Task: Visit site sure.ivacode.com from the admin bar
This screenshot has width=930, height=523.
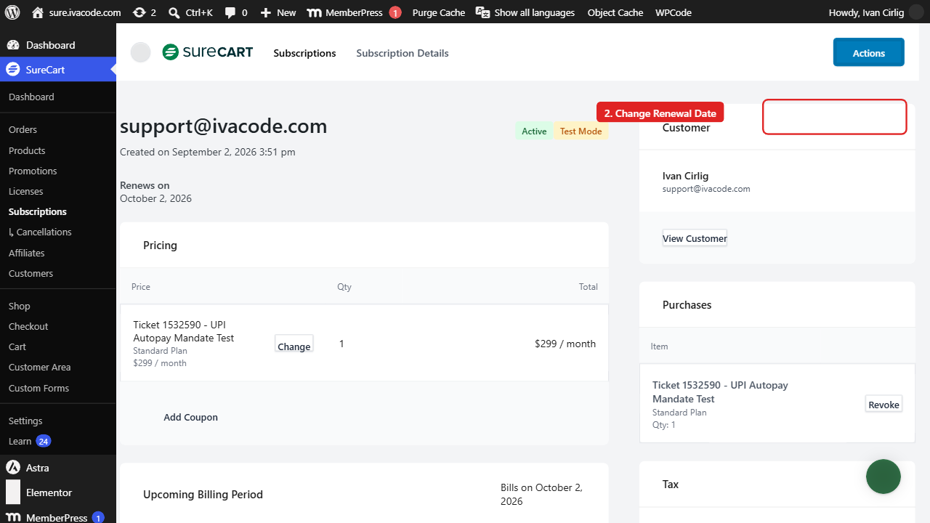Action: tap(77, 12)
